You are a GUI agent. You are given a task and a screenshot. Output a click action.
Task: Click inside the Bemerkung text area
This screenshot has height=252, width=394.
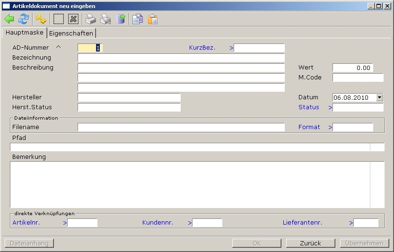189,184
